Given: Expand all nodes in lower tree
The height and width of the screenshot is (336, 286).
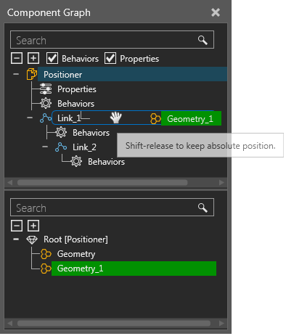Looking at the screenshot, I should (x=33, y=226).
